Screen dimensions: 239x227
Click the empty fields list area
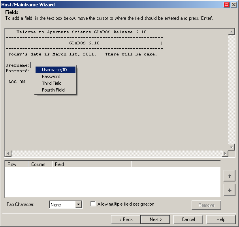tap(113, 182)
